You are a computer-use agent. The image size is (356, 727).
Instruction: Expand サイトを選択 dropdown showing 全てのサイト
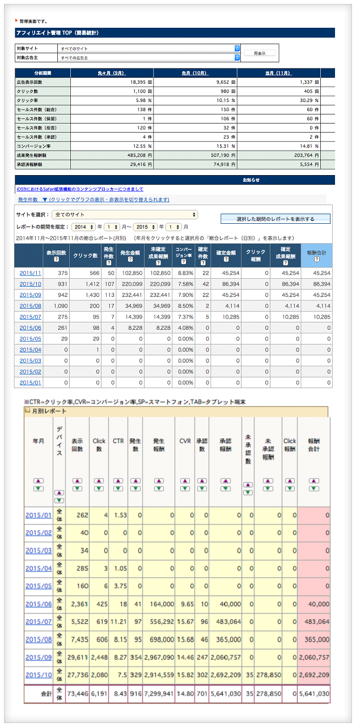pyautogui.click(x=125, y=215)
